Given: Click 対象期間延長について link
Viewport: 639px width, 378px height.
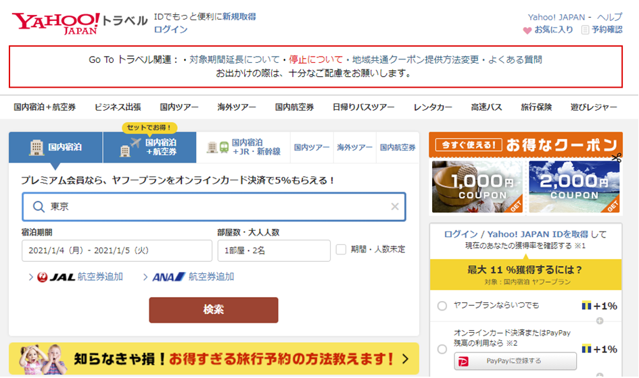Looking at the screenshot, I should point(235,60).
